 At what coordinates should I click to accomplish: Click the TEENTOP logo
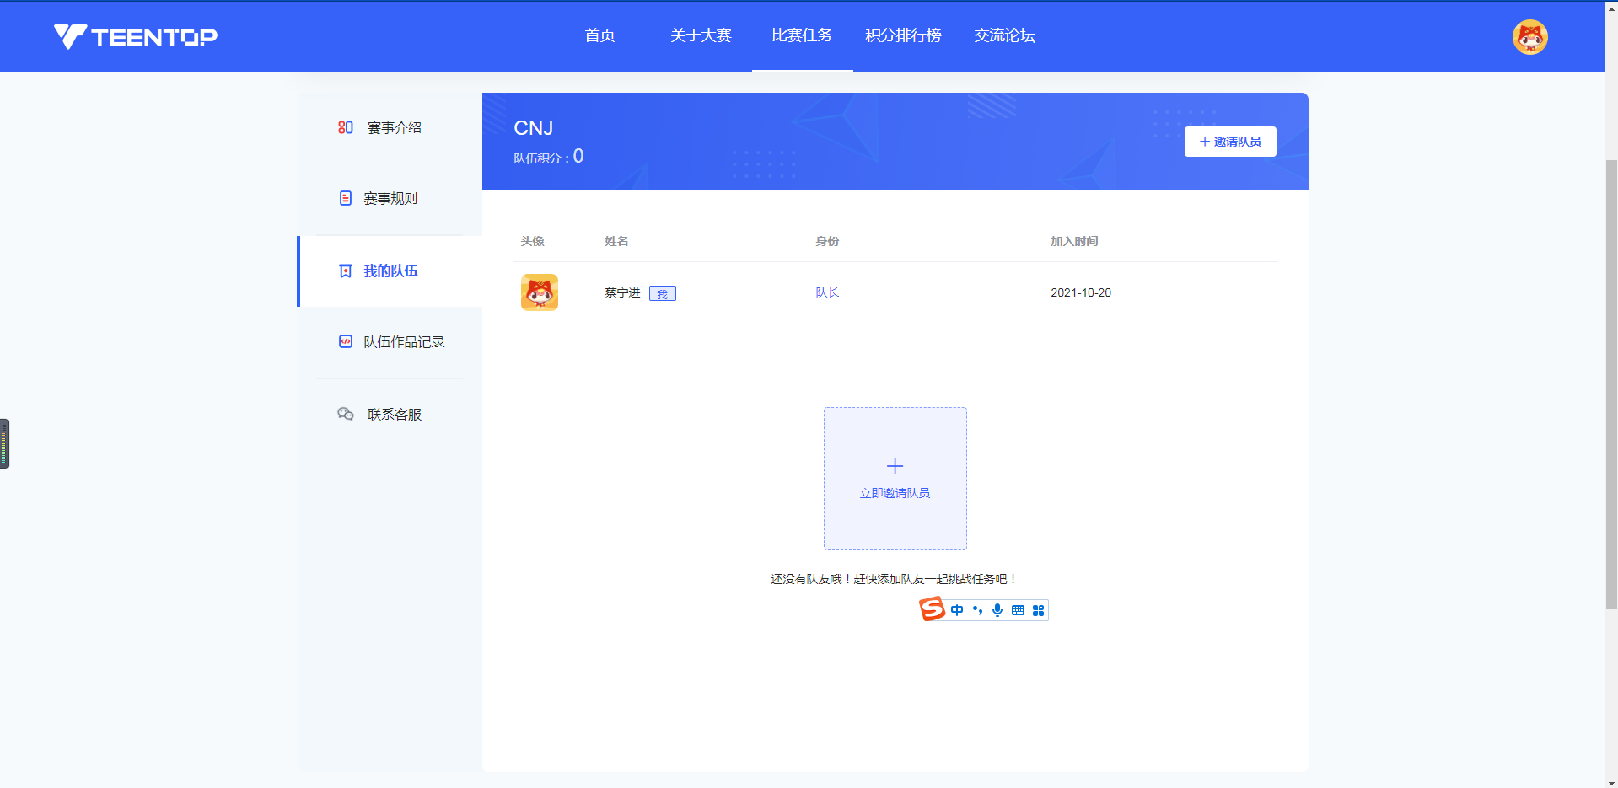pos(136,36)
